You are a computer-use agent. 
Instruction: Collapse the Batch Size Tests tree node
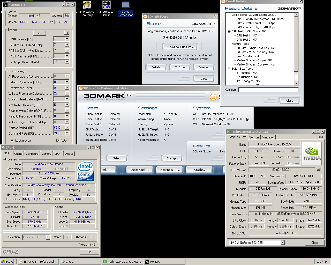tap(229, 69)
